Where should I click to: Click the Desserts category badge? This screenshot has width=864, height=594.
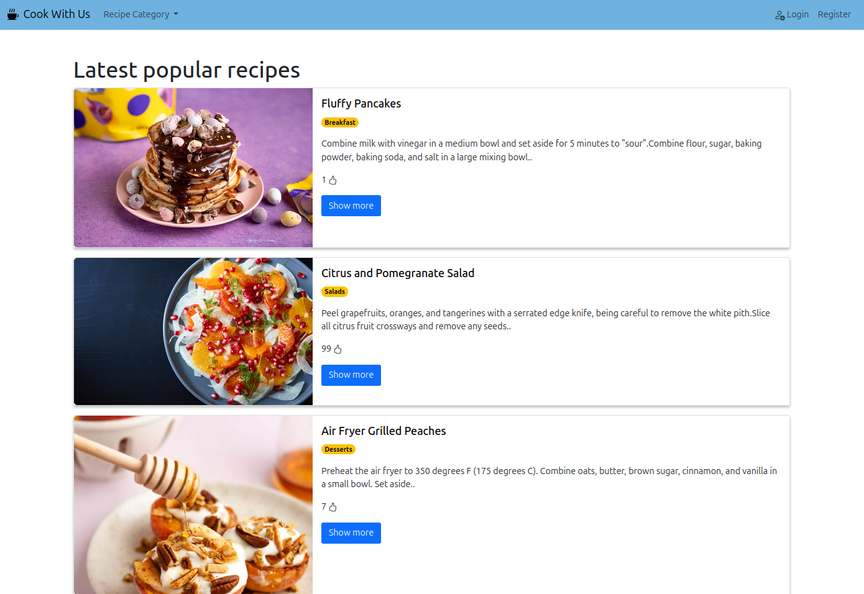coord(338,449)
